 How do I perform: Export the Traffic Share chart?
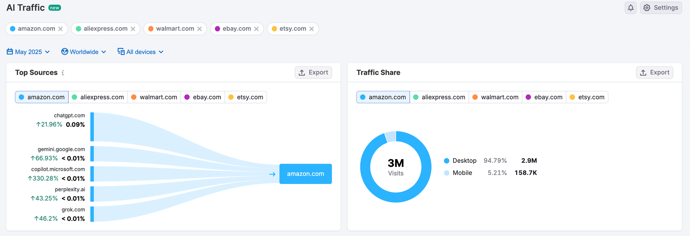[655, 72]
